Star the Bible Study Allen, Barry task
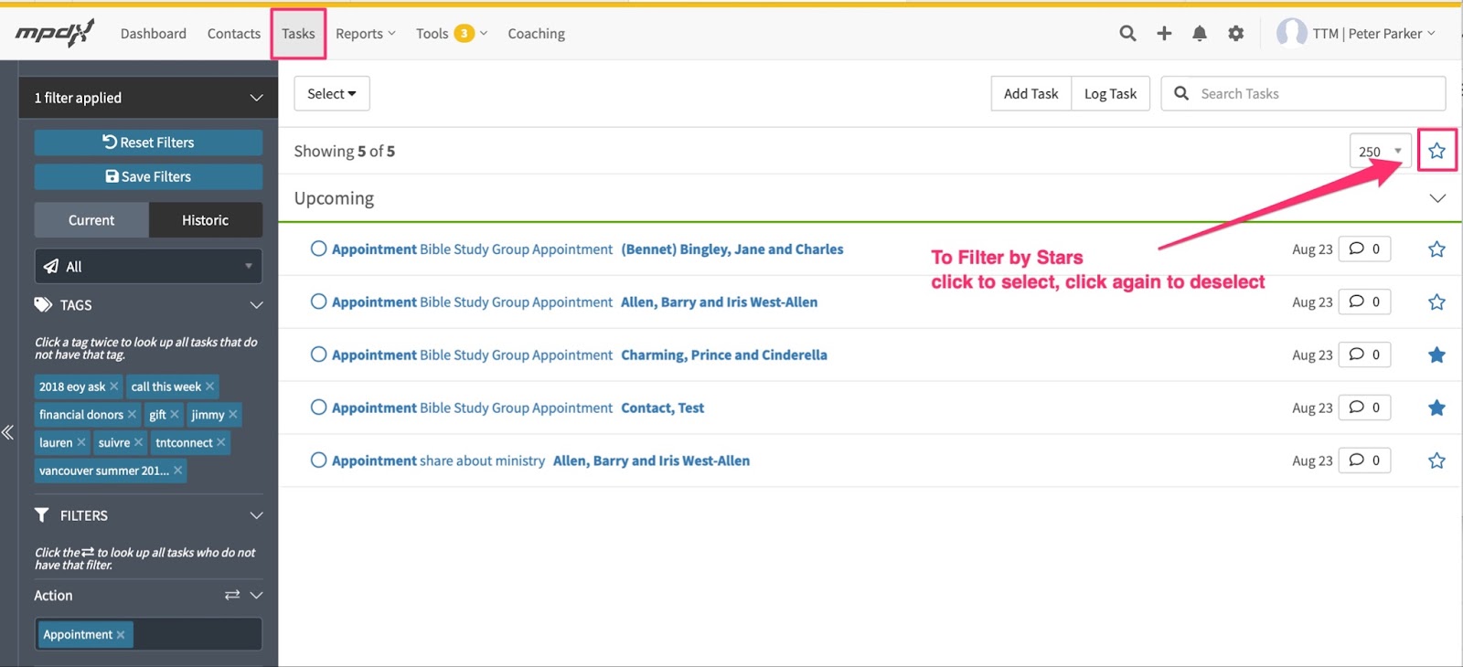The width and height of the screenshot is (1463, 667). pyautogui.click(x=1436, y=302)
